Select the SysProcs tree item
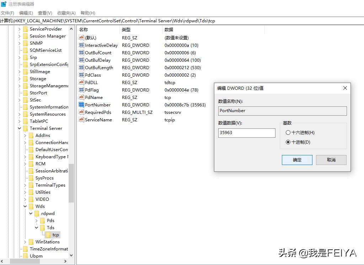This screenshot has width=364, height=265. click(44, 178)
